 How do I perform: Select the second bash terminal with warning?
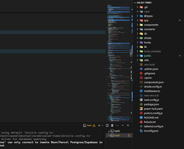117,135
